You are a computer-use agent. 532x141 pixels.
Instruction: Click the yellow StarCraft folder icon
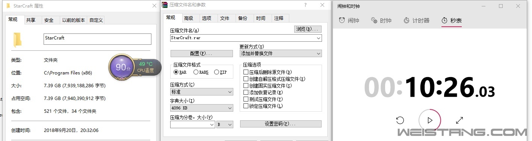[17, 40]
